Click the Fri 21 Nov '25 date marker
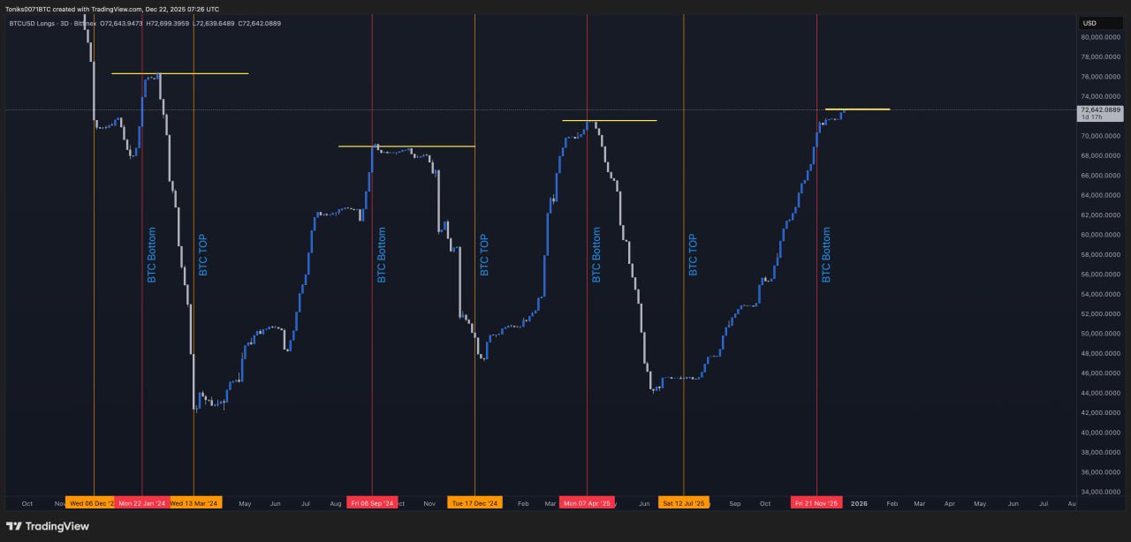The image size is (1131, 542). 816,503
